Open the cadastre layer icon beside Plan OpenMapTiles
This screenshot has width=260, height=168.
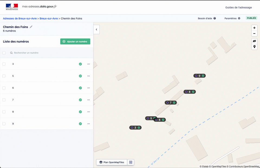tap(131, 162)
